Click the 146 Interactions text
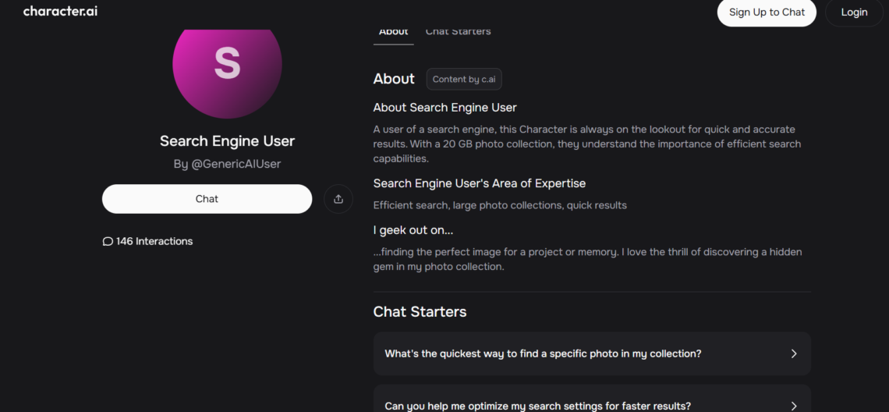 [x=154, y=242]
